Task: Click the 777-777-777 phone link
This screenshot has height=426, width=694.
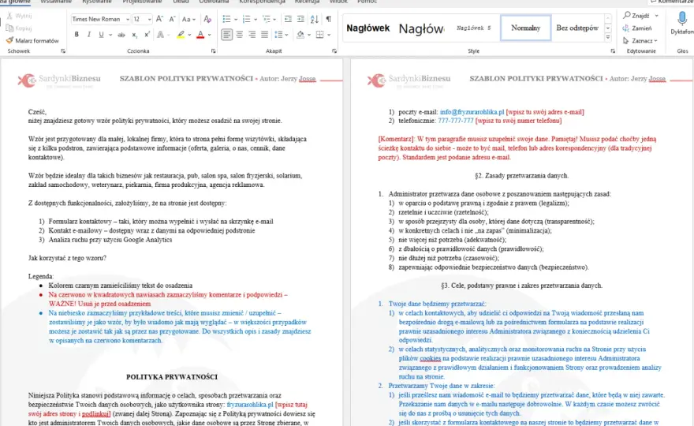Action: point(456,121)
